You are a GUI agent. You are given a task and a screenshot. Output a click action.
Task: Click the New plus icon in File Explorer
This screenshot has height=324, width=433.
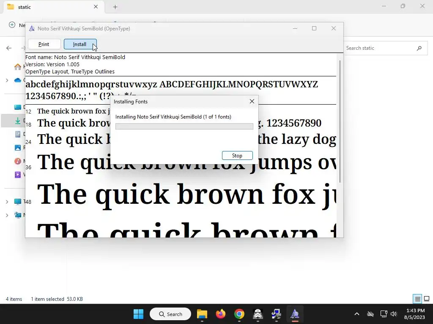[x=12, y=25]
